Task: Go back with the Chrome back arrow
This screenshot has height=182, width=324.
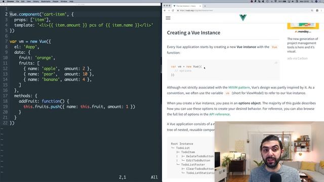Action: (x=165, y=11)
